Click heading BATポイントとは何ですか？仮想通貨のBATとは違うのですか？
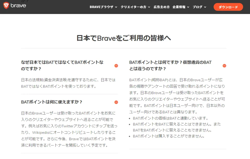The width and height of the screenshot is (250, 159). tap(170, 65)
